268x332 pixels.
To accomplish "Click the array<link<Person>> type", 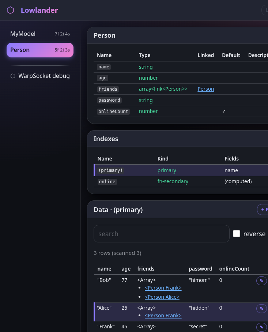I will [x=163, y=89].
